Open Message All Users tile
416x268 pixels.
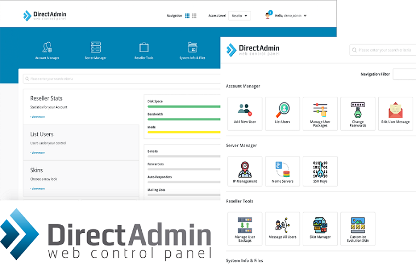click(282, 229)
